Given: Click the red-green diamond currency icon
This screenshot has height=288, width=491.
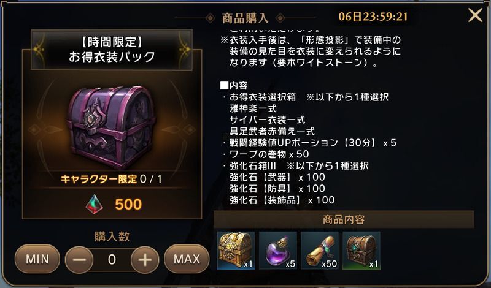Looking at the screenshot, I should click(x=95, y=205).
